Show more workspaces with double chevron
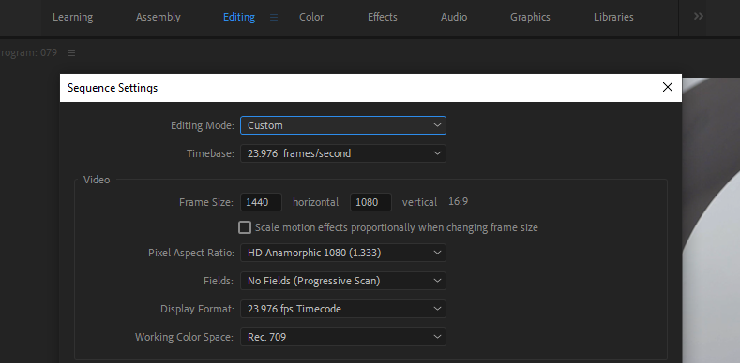The width and height of the screenshot is (740, 363). (699, 17)
